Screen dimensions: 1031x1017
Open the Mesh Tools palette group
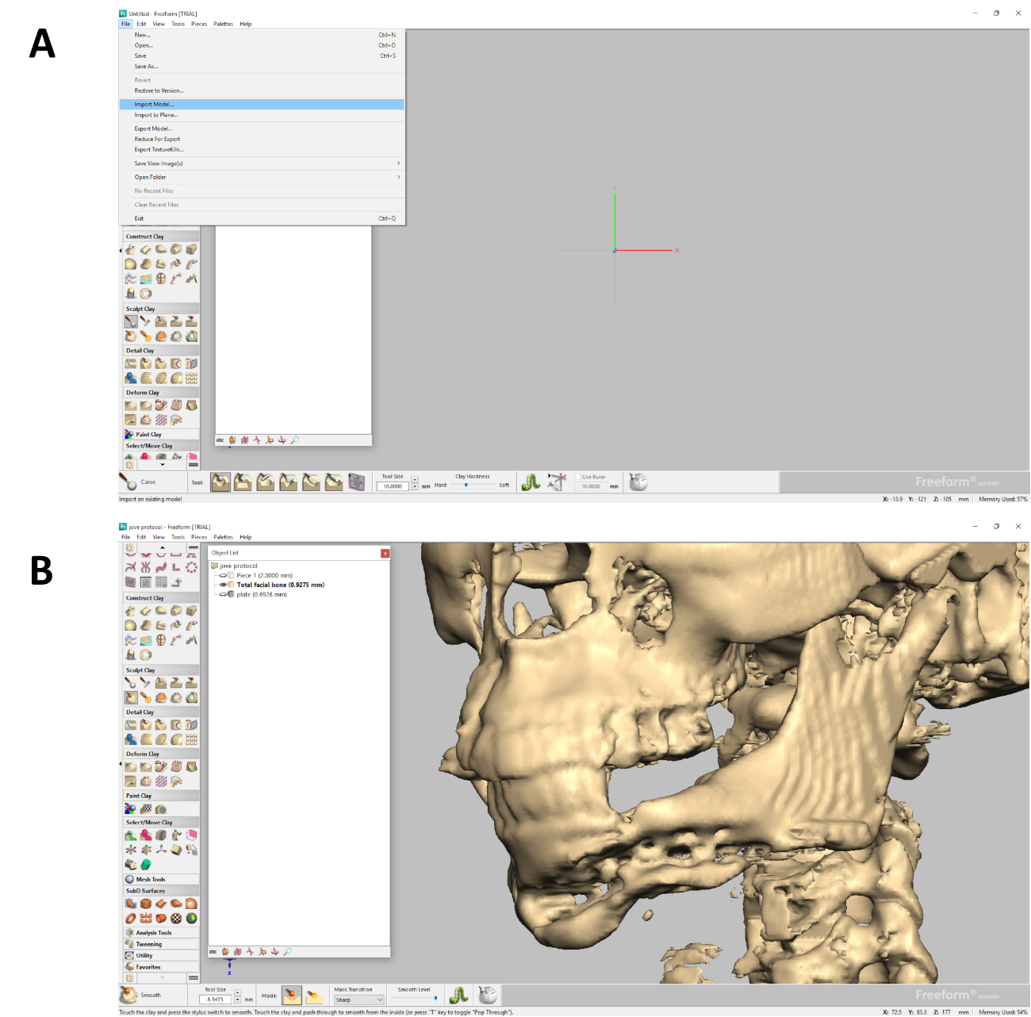tap(161, 879)
